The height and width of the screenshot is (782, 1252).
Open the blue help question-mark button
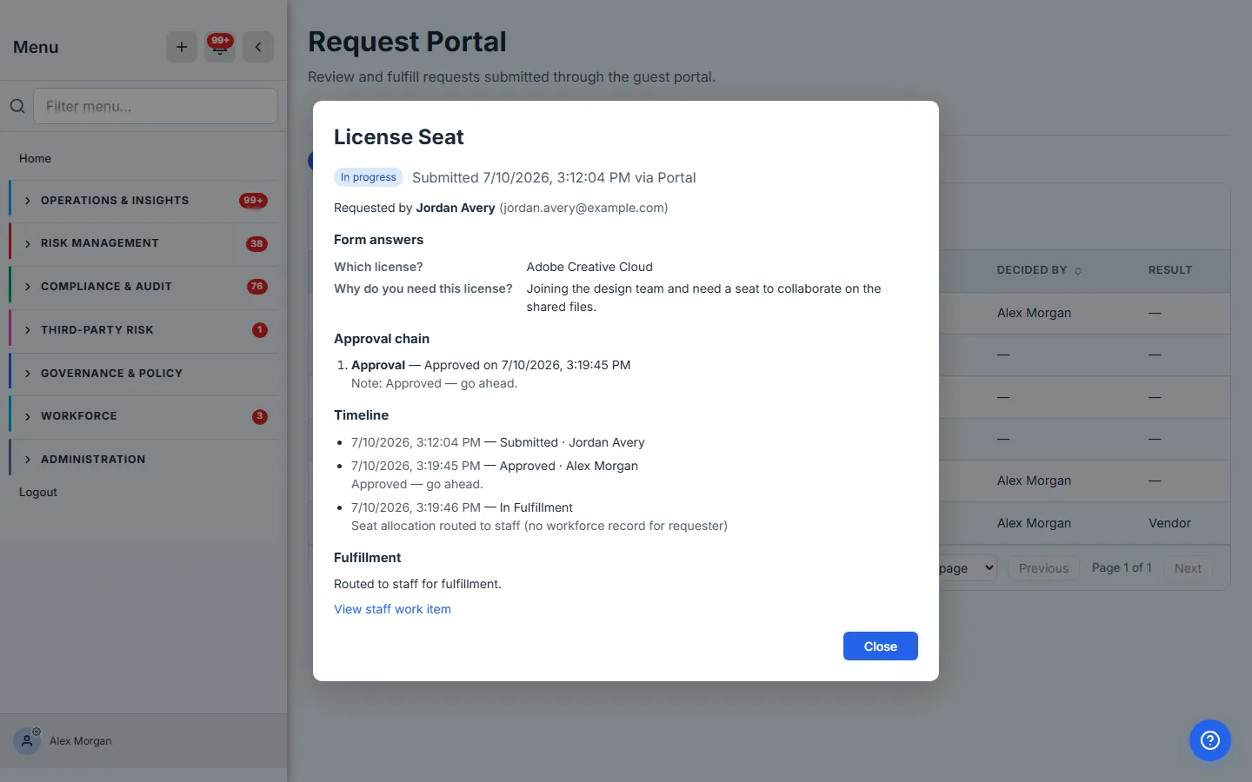tap(1210, 740)
